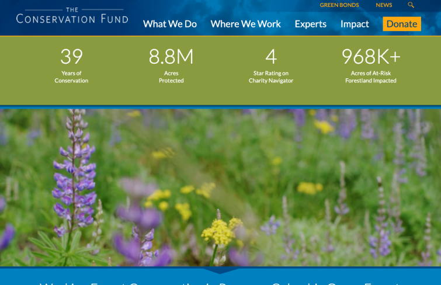Screen dimensions: 441x285
Task: Open the Where We Work menu
Action: click(245, 24)
